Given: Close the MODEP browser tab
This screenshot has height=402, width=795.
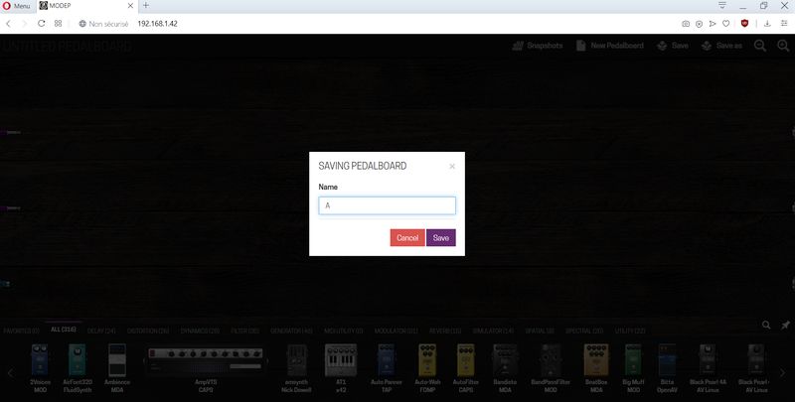Looking at the screenshot, I should pos(130,6).
